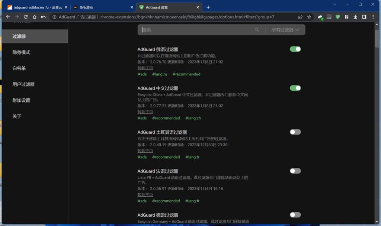Click in the 搜索 filter search field
Viewport: 381px width, 226px height.
[197, 30]
